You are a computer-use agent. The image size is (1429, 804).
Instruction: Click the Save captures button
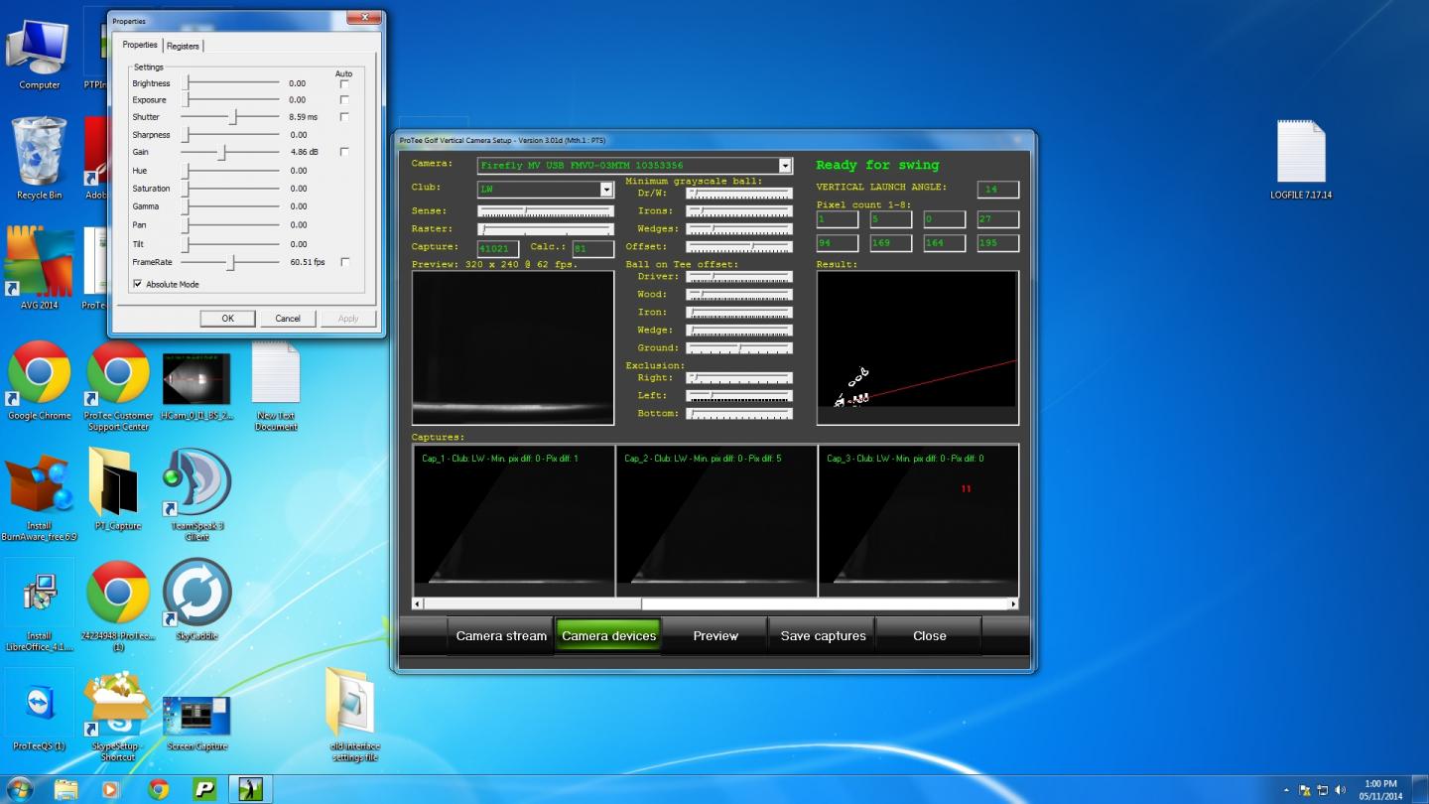tap(823, 636)
